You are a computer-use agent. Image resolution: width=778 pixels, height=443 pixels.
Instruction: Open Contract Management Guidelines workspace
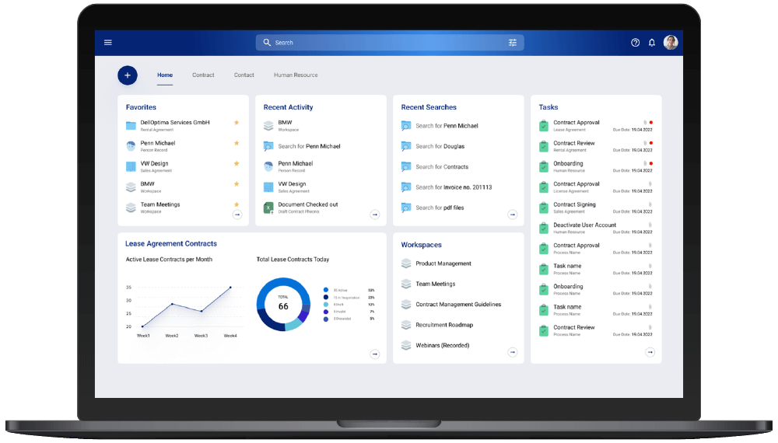coord(458,305)
